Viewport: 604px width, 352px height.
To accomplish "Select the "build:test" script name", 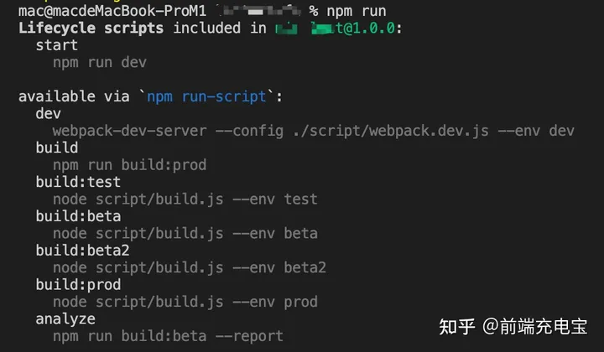I will (78, 182).
